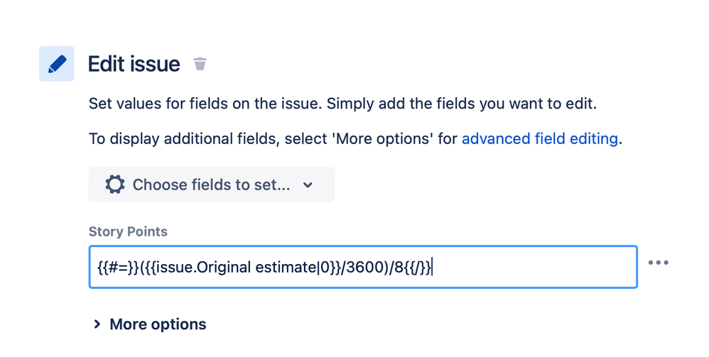Click the Edit issue heading
This screenshot has width=709, height=357.
[x=134, y=64]
